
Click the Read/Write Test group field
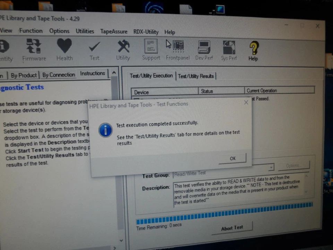pos(221,173)
